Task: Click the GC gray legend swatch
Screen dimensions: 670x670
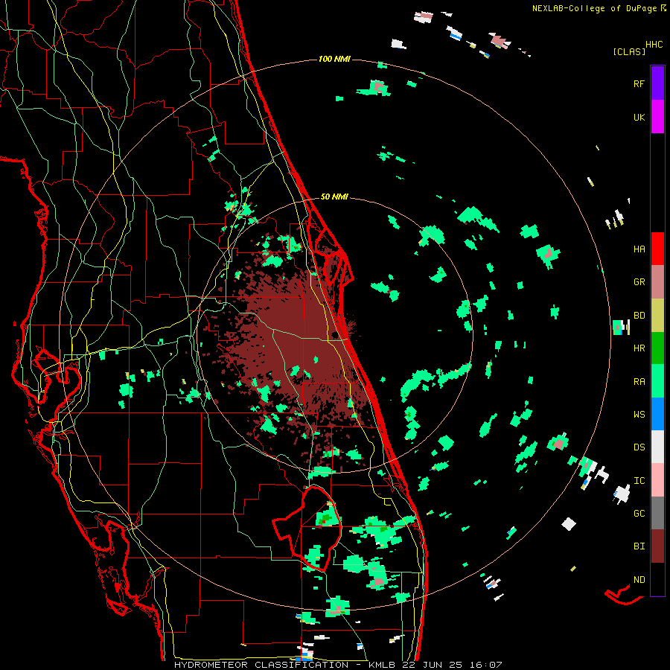Action: point(657,513)
